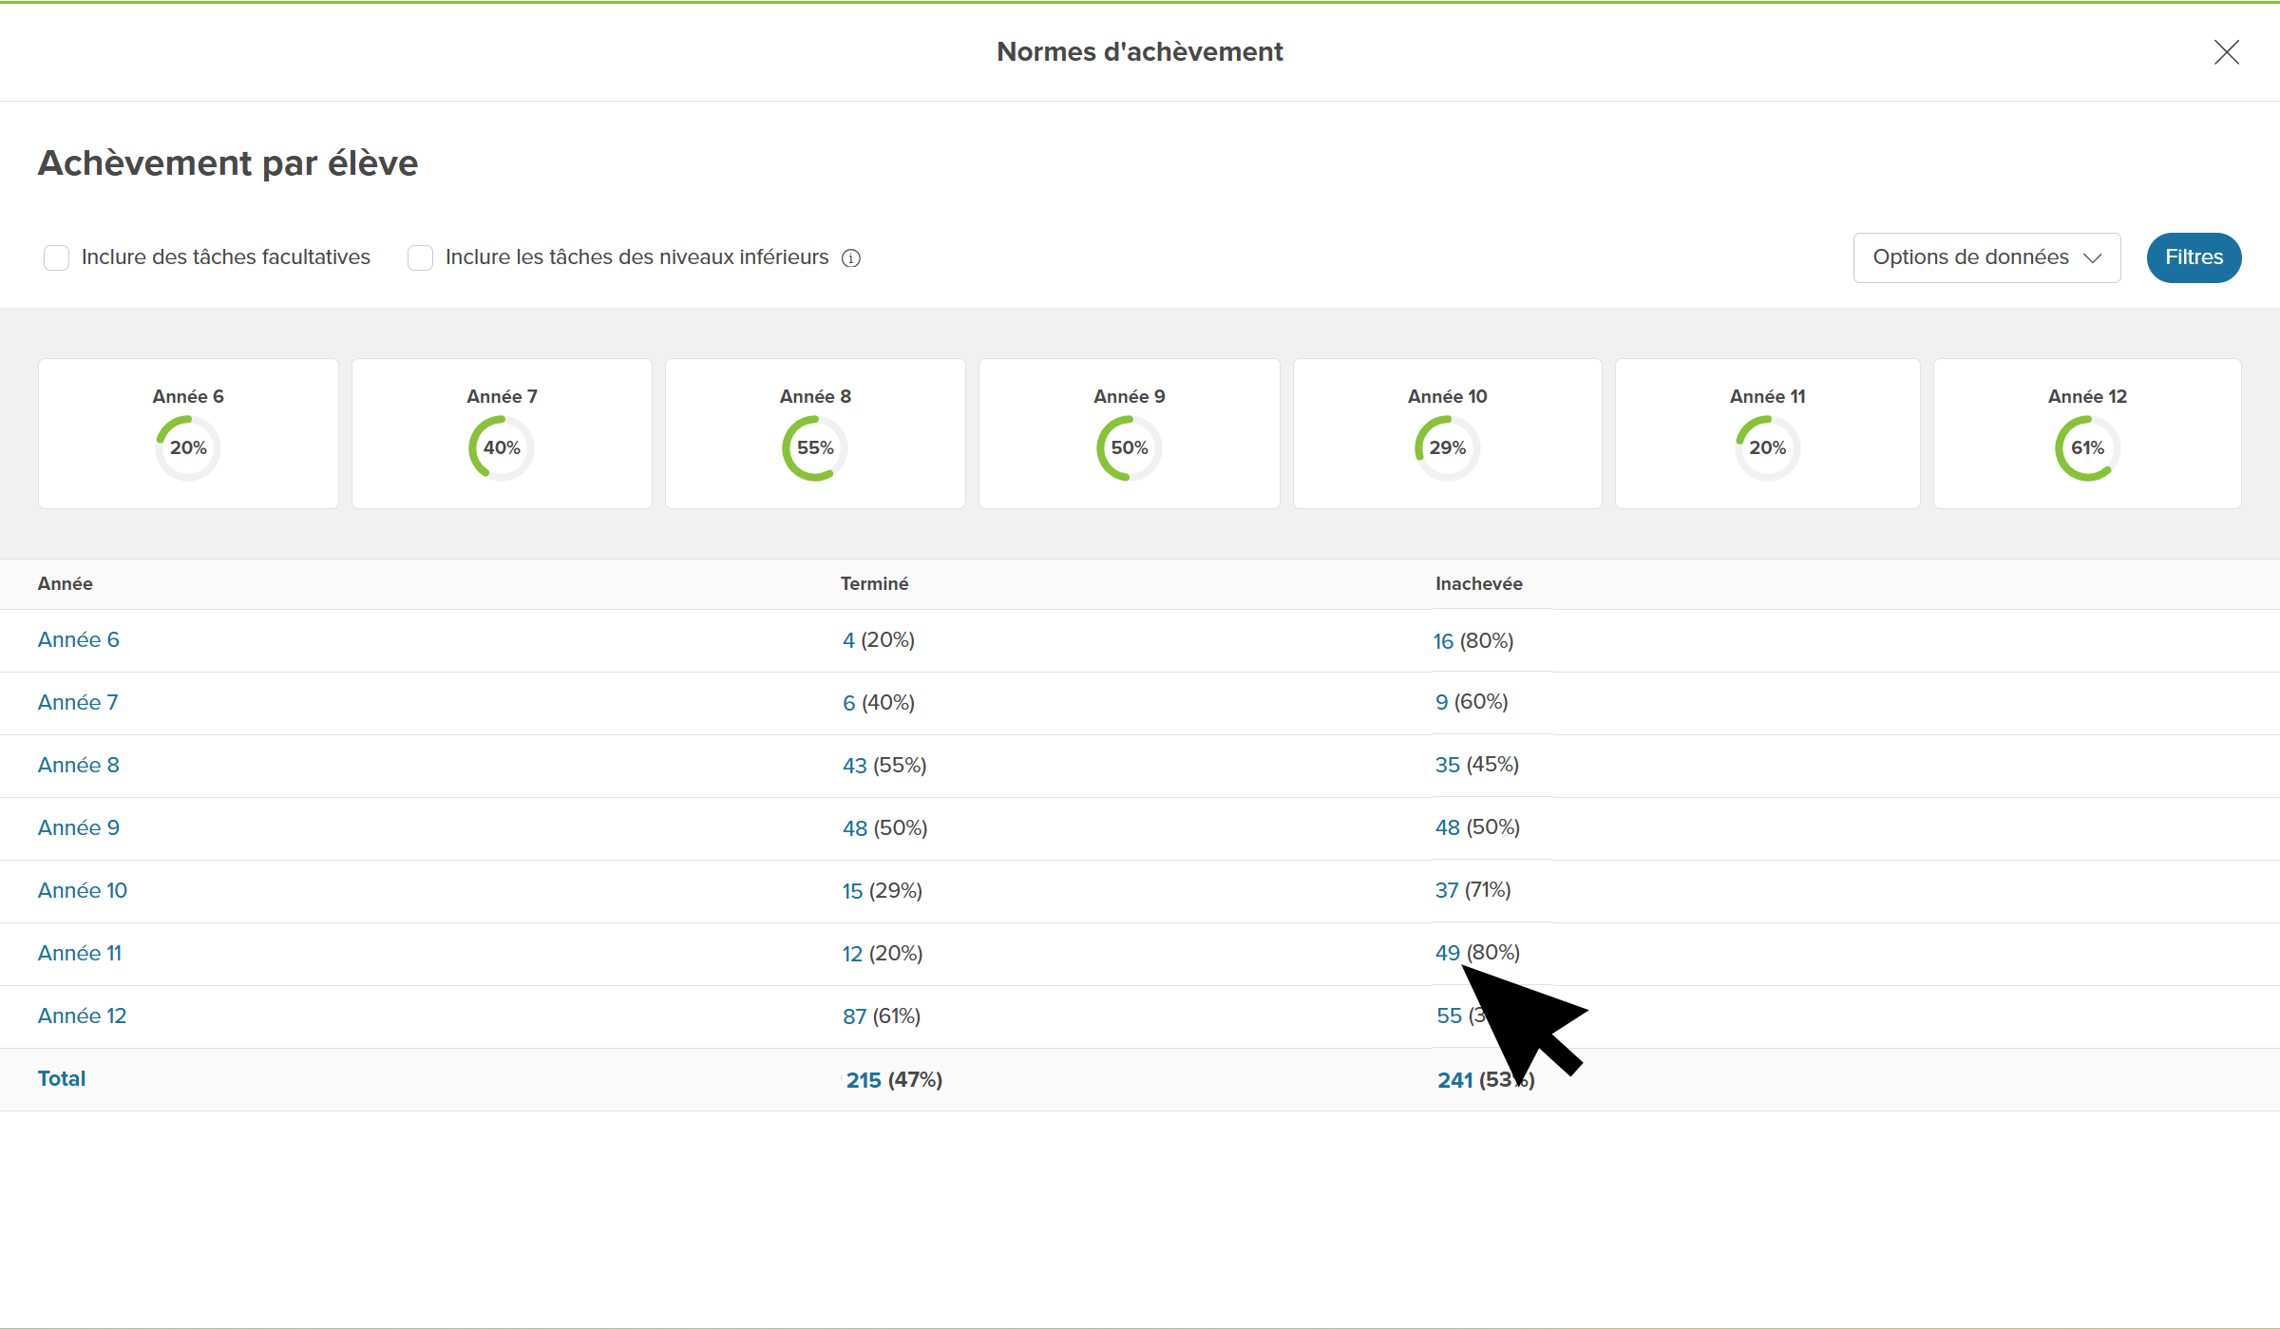The width and height of the screenshot is (2280, 1329).
Task: Click the Année 9 50% progress ring
Action: click(1129, 448)
